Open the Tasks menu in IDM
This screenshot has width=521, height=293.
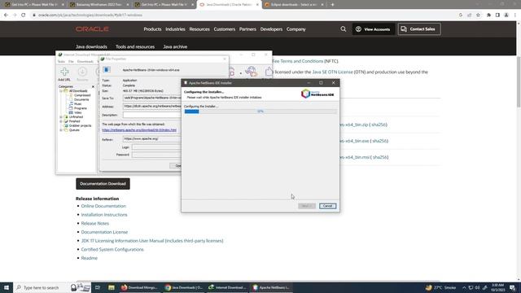62,62
